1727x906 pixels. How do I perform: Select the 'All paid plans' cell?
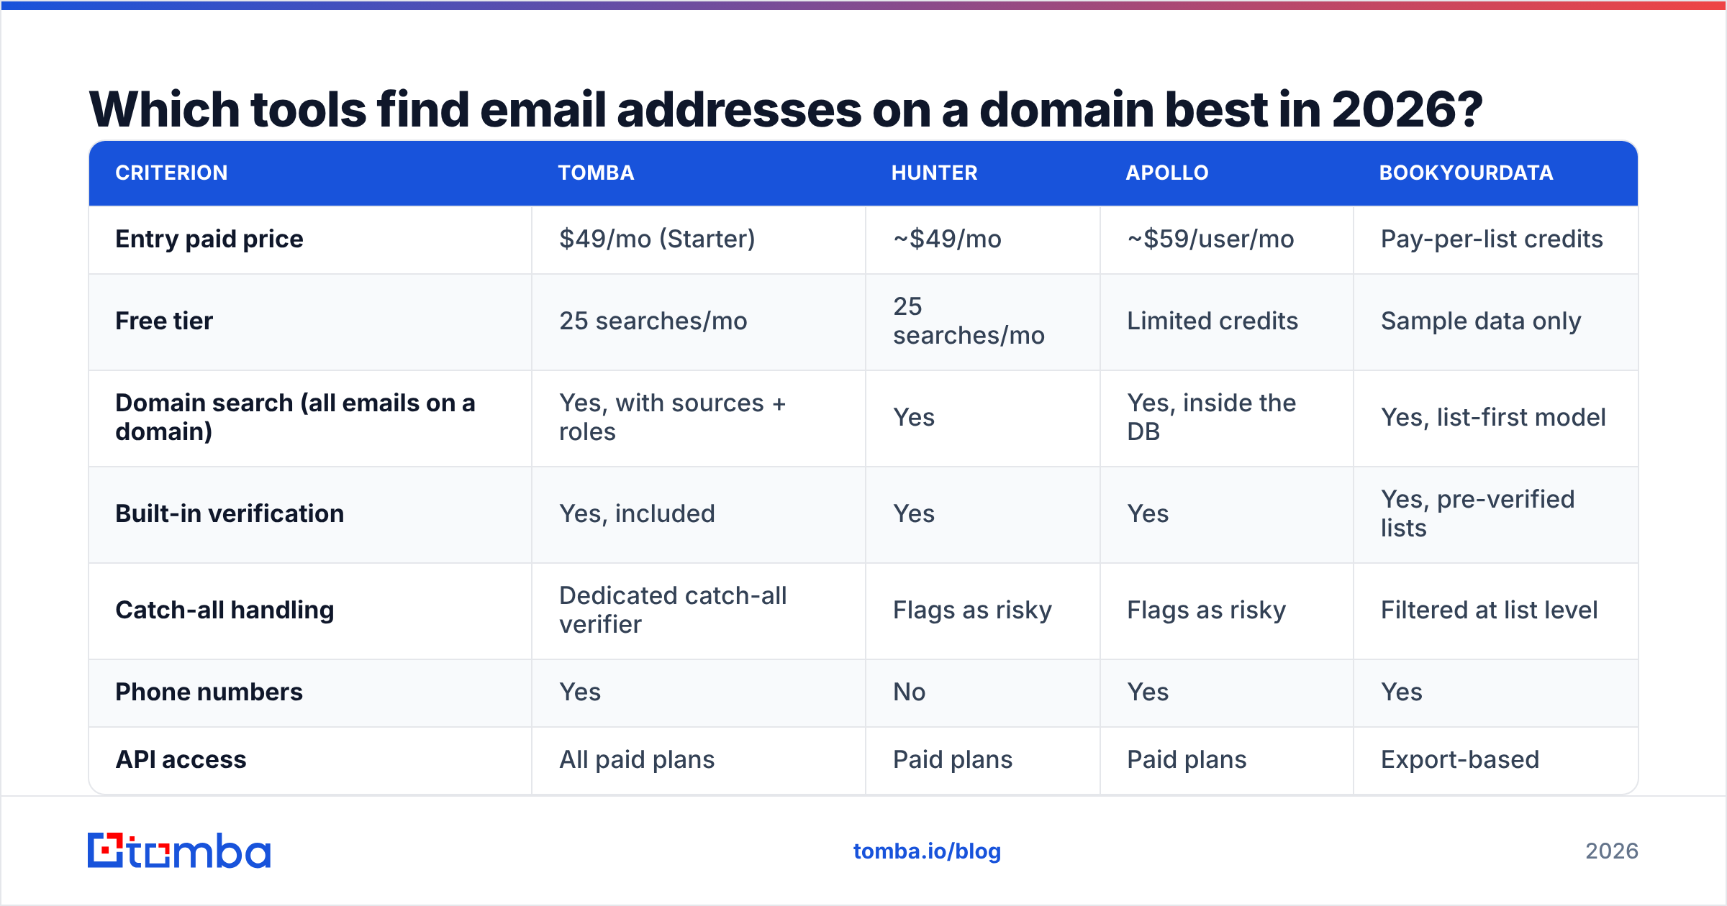pyautogui.click(x=637, y=759)
